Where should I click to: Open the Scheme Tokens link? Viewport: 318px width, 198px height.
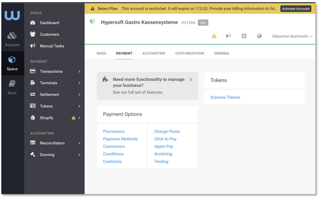tap(225, 97)
